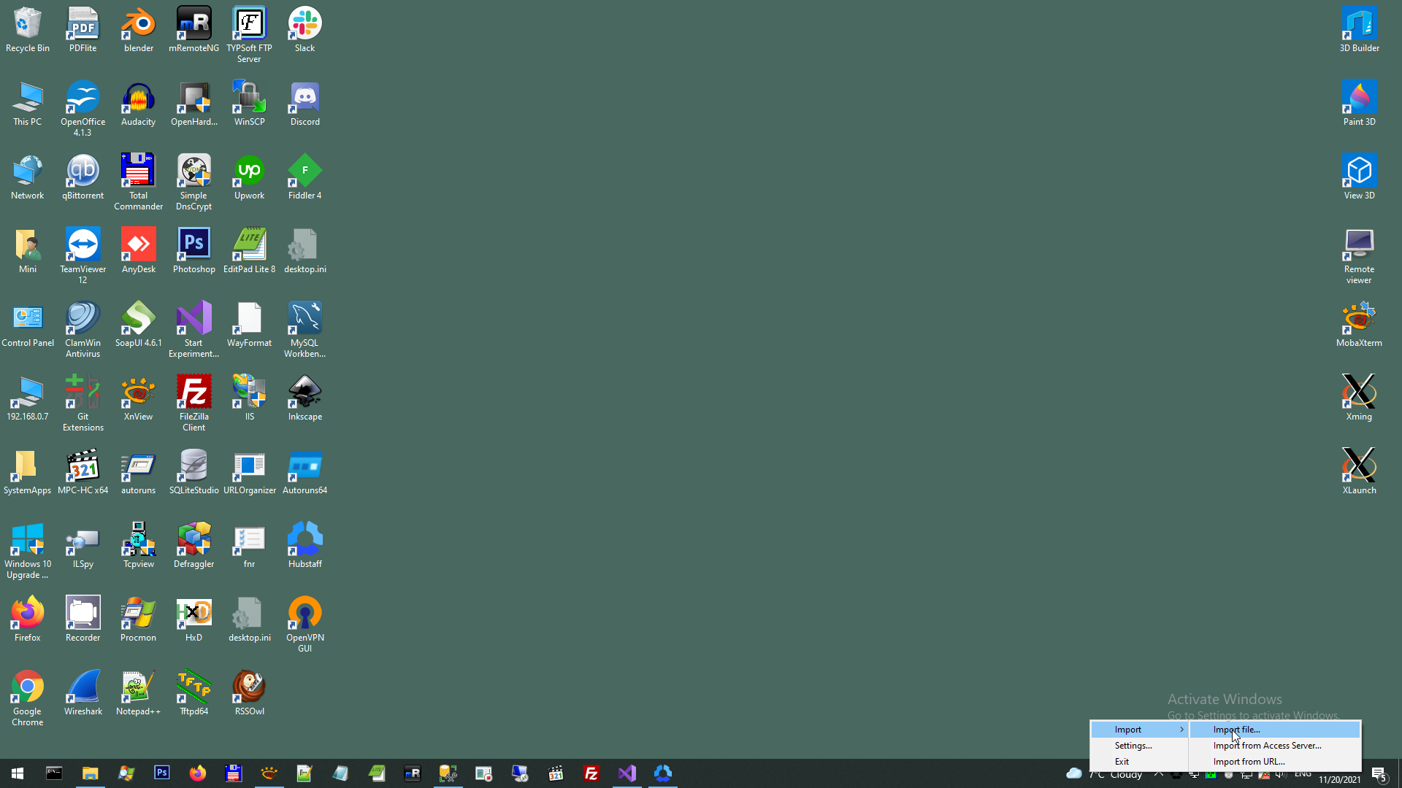Open the notification center with 5 alerts

coord(1379,774)
